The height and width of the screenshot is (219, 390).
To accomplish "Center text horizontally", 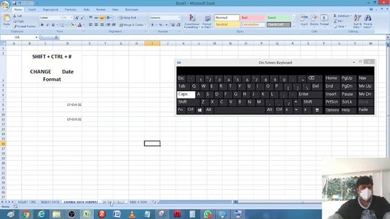I will 96,25.
